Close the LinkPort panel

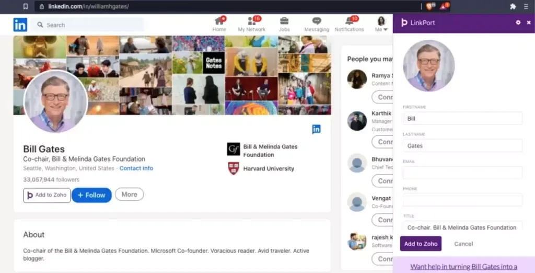(x=529, y=22)
